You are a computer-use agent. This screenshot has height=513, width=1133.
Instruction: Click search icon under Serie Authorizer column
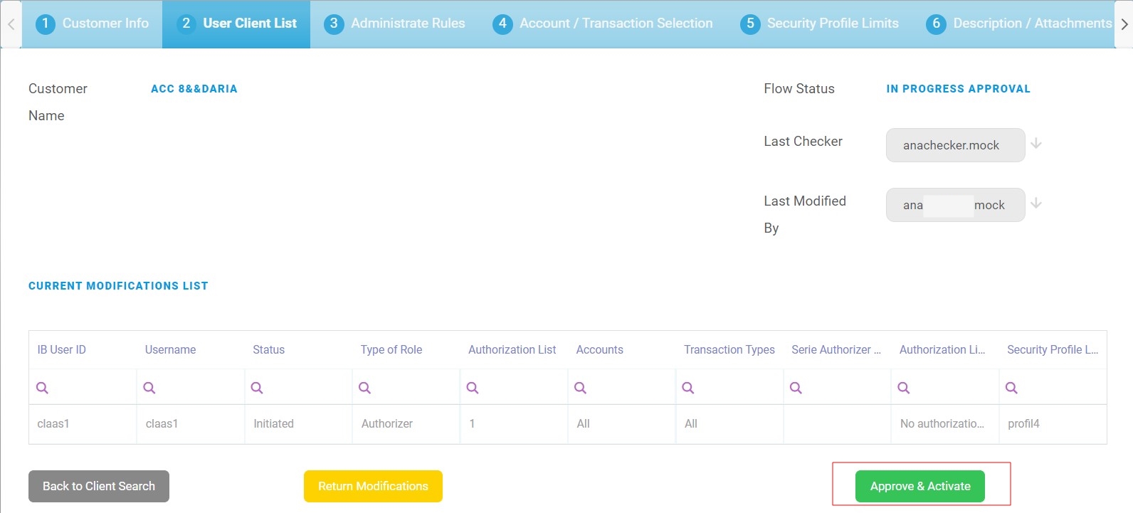click(796, 388)
